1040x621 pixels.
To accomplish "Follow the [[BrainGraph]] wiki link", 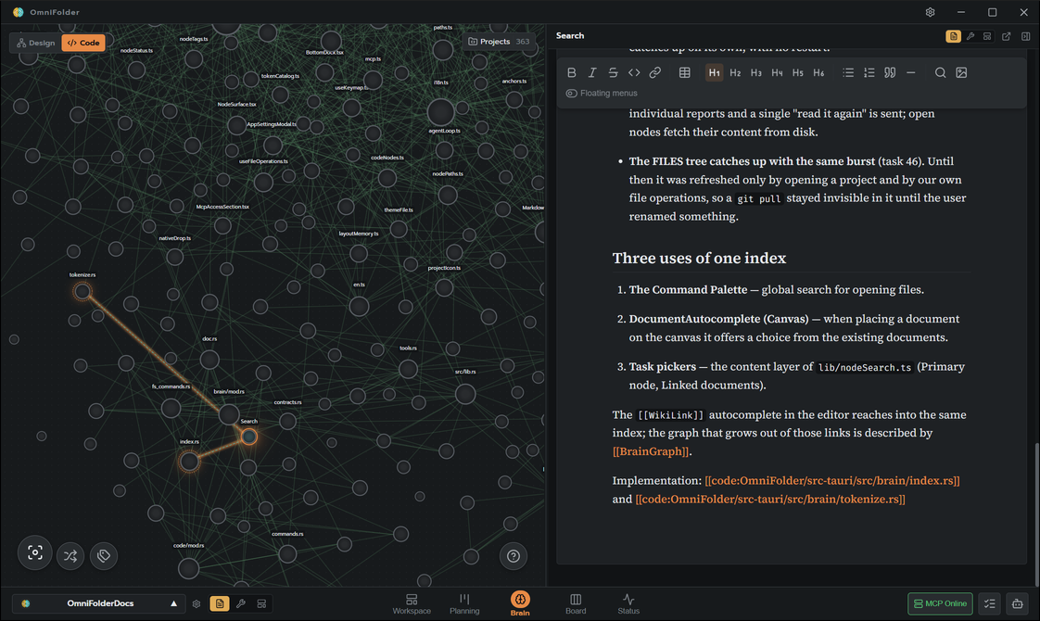I will tap(651, 451).
